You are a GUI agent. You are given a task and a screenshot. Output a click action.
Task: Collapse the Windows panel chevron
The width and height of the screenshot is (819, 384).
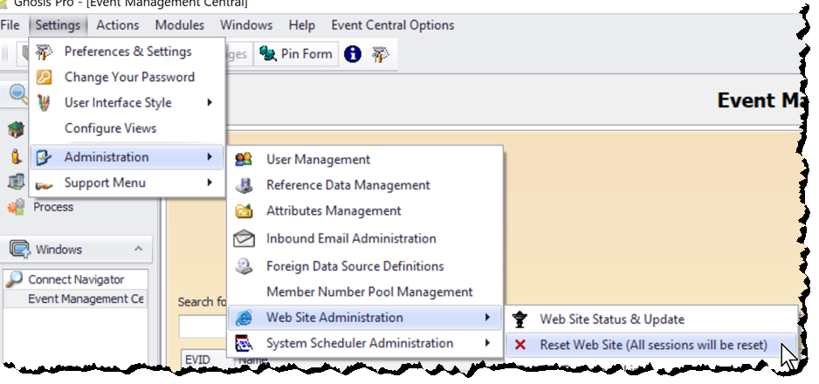pos(139,249)
